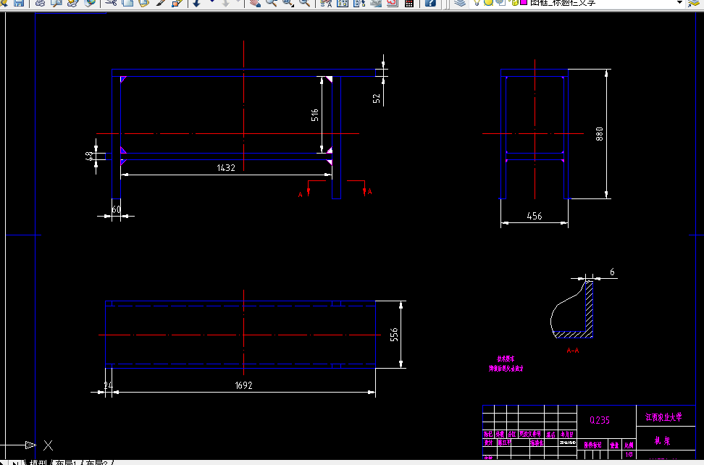Viewport: 704px width, 465px height.
Task: Select Match Properties brush icon
Action: point(160,3)
